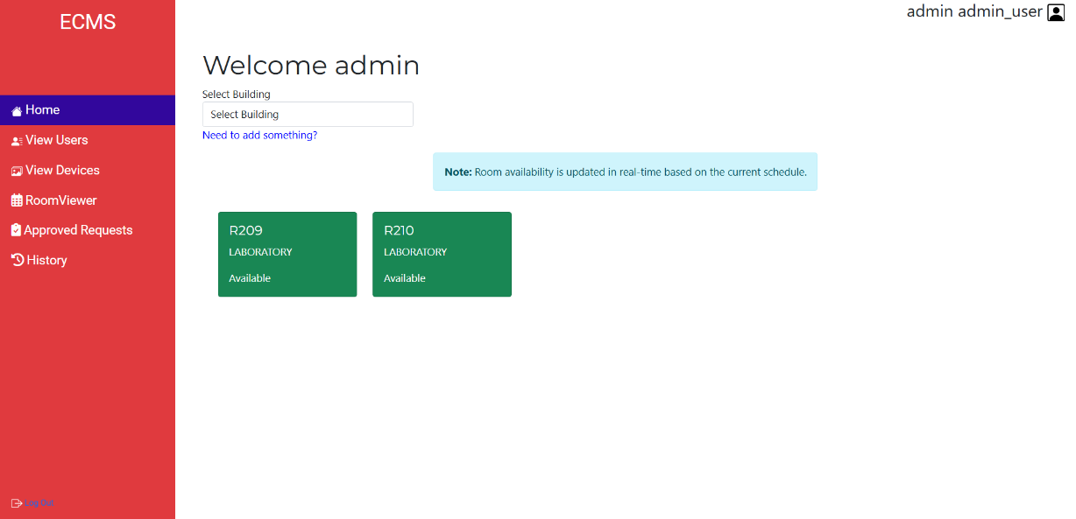The width and height of the screenshot is (1076, 519).
Task: Click the View Users people icon
Action: [17, 141]
